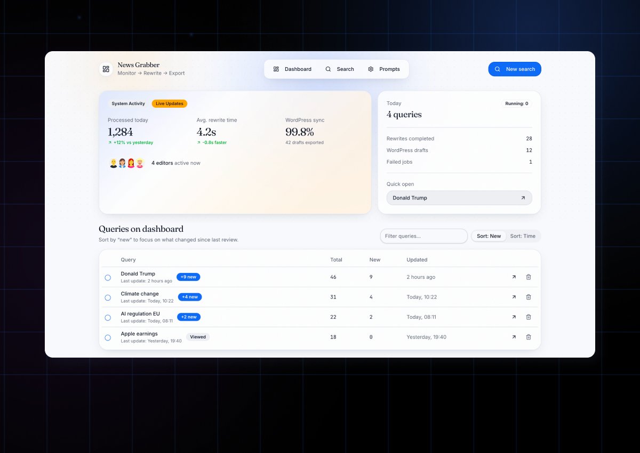Click the Filter queries input field
This screenshot has height=453, width=640.
coord(424,236)
